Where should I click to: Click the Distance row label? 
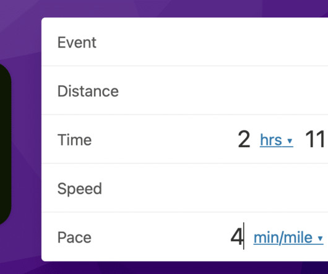pyautogui.click(x=88, y=91)
